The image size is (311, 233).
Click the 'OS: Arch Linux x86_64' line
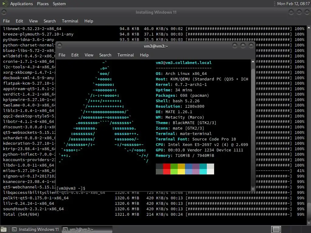pyautogui.click(x=181, y=73)
